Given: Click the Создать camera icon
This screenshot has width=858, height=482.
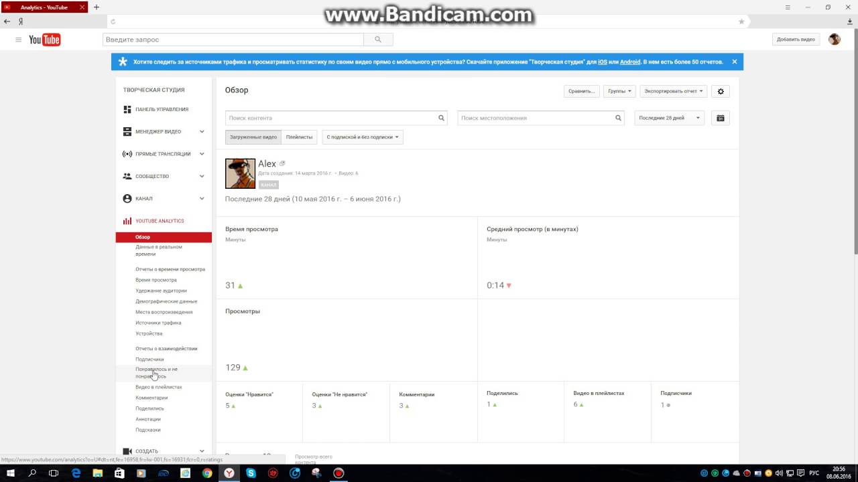Looking at the screenshot, I should pos(127,451).
